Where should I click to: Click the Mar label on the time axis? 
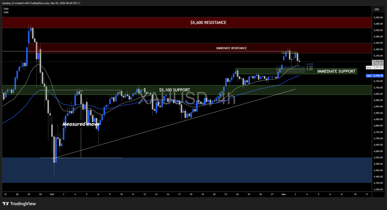click(x=283, y=194)
